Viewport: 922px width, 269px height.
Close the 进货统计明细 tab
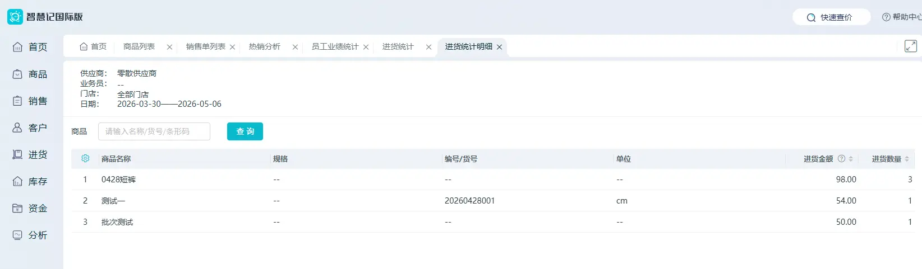(499, 47)
